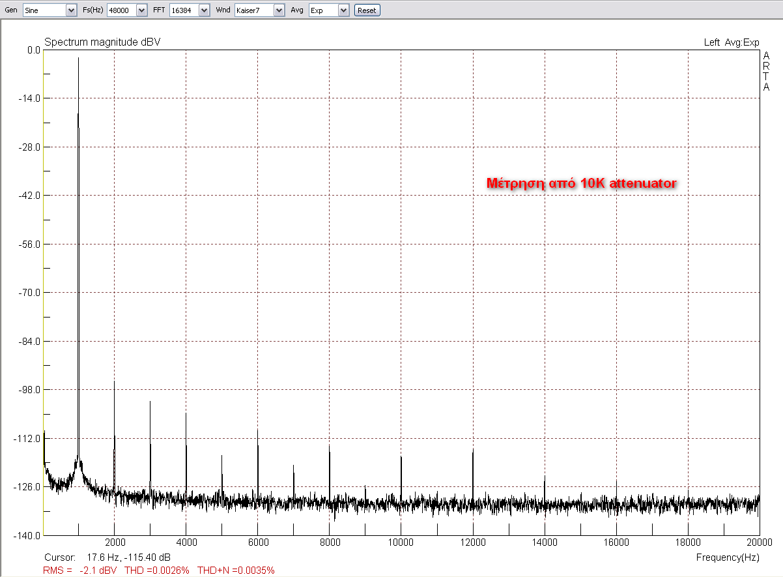Click the 'Spectrum magnitude dBV' title

[x=102, y=42]
